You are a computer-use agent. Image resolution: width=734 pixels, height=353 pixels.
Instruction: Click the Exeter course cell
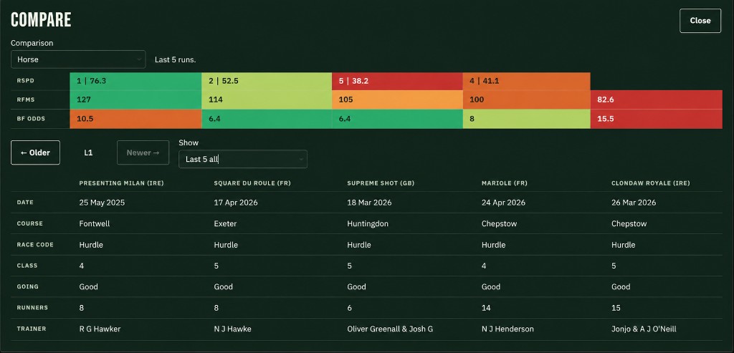(225, 223)
